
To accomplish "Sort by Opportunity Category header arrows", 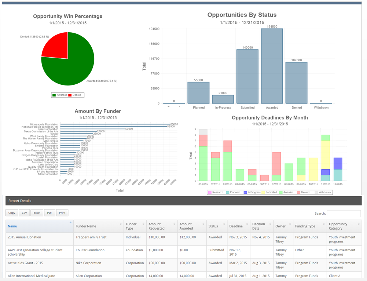I will [x=358, y=224].
